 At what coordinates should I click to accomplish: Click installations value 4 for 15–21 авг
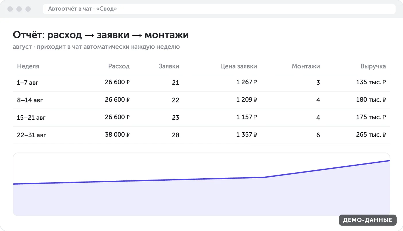pyautogui.click(x=318, y=118)
